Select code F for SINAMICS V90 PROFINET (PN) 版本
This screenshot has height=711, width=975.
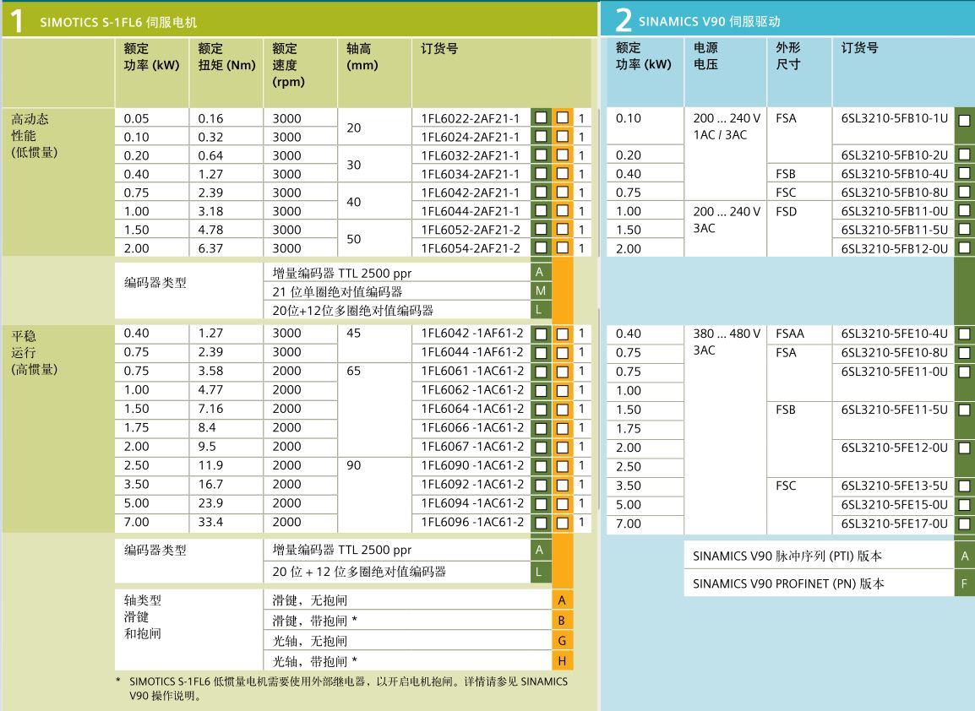(964, 583)
